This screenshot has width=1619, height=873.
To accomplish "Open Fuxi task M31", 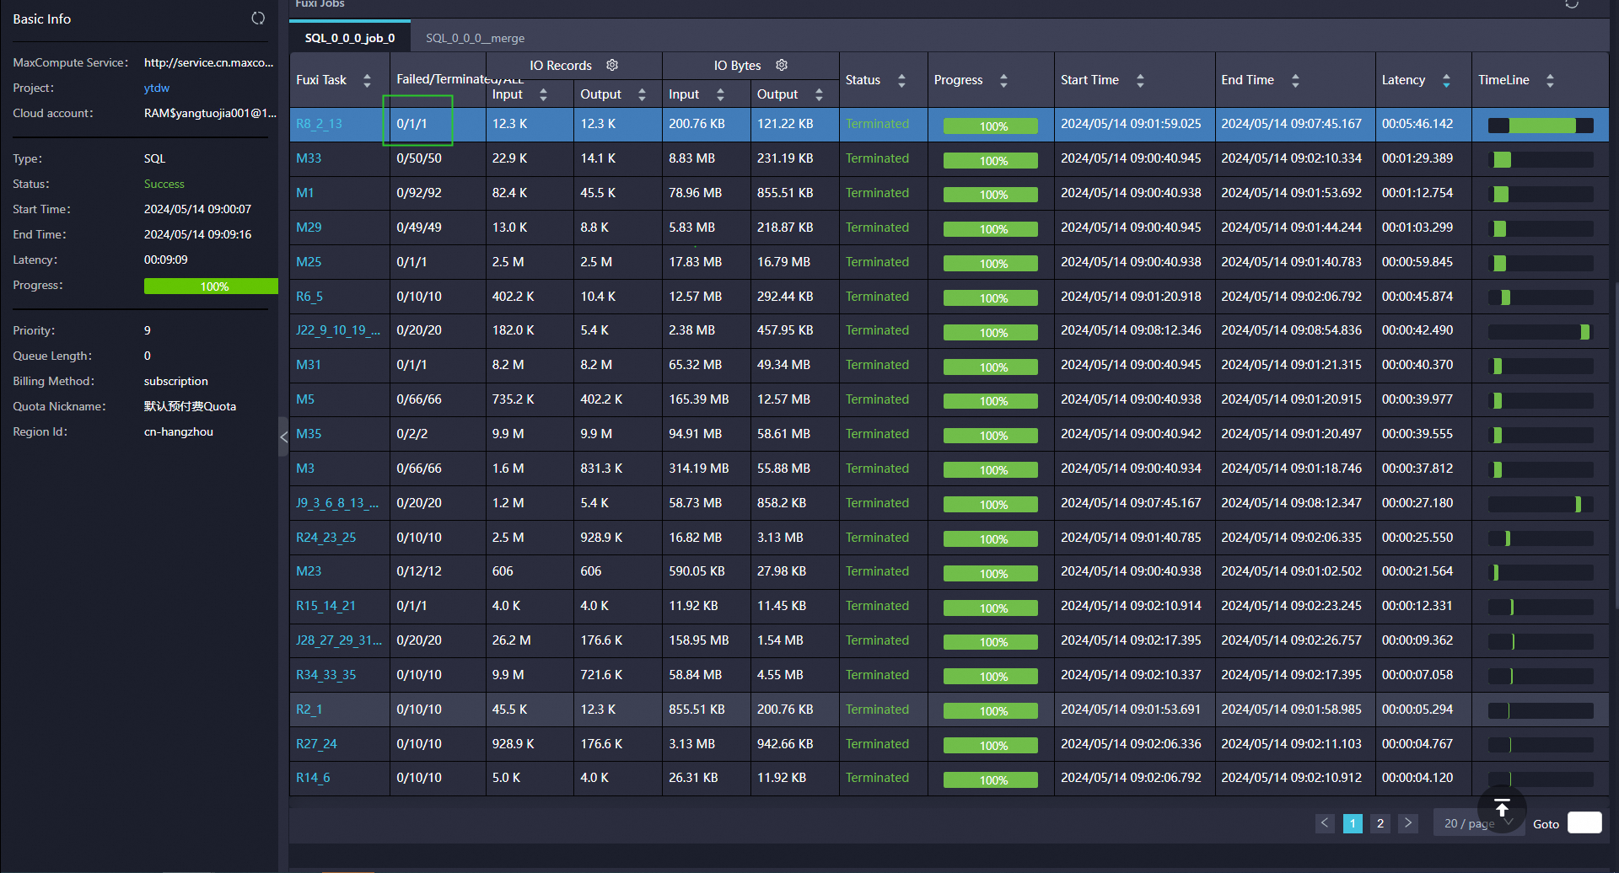I will tap(309, 365).
